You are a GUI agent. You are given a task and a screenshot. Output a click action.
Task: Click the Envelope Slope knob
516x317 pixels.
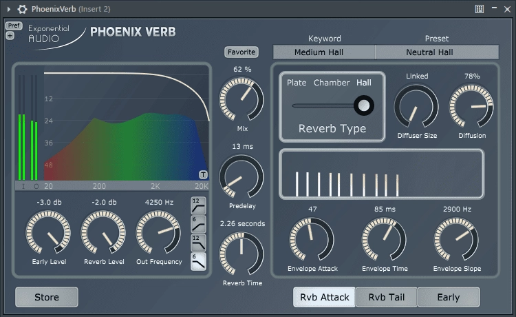coord(456,239)
